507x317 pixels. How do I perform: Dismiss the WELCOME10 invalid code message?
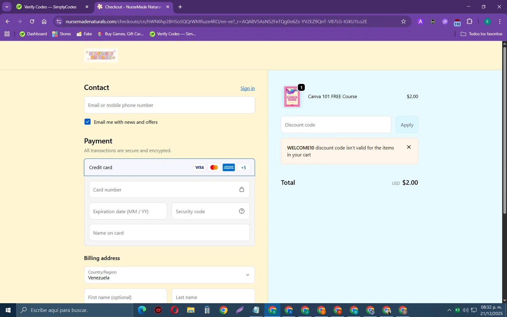pos(409,147)
